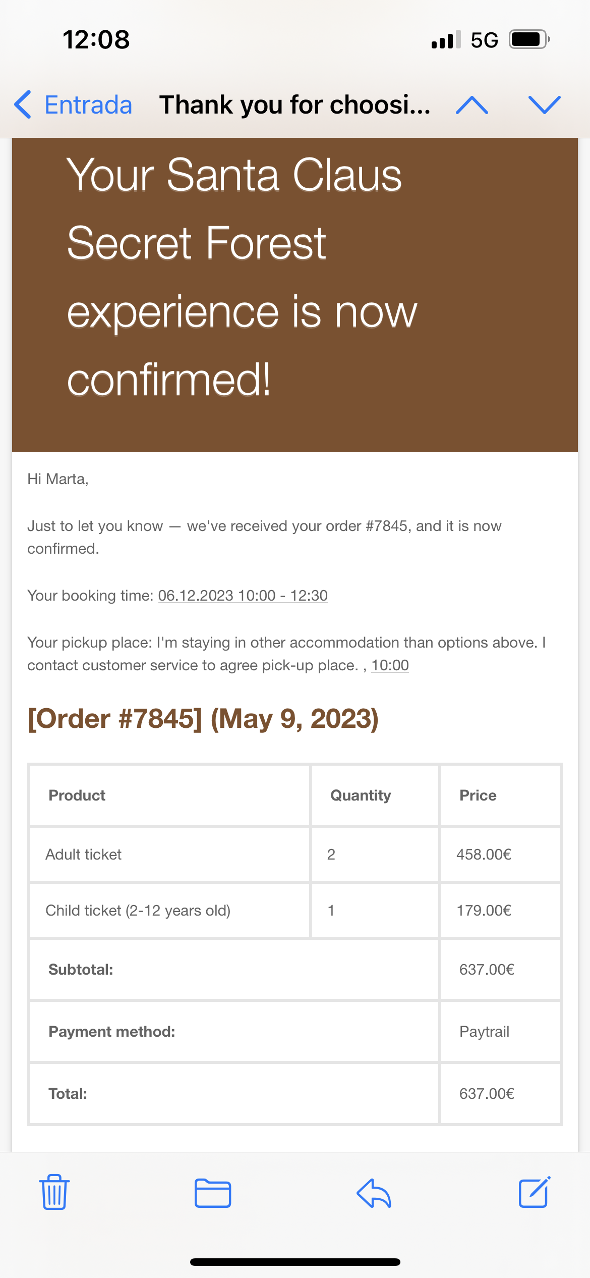
Task: Tap the email subject title
Action: pyautogui.click(x=294, y=105)
